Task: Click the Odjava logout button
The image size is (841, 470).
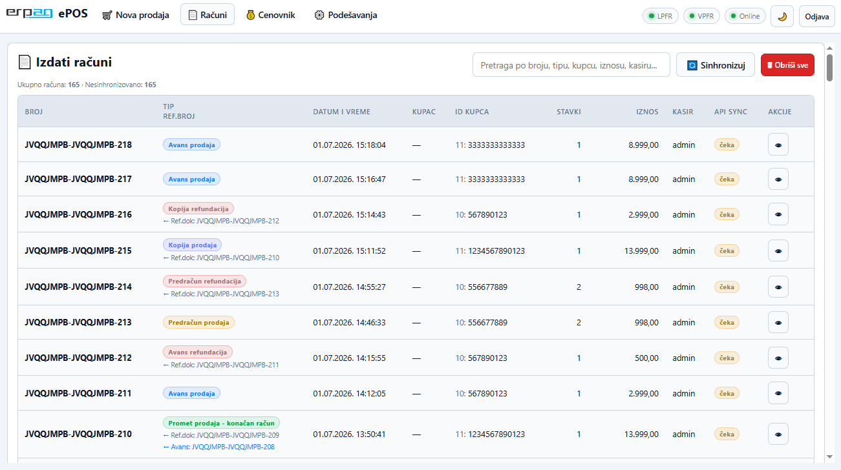Action: 817,16
